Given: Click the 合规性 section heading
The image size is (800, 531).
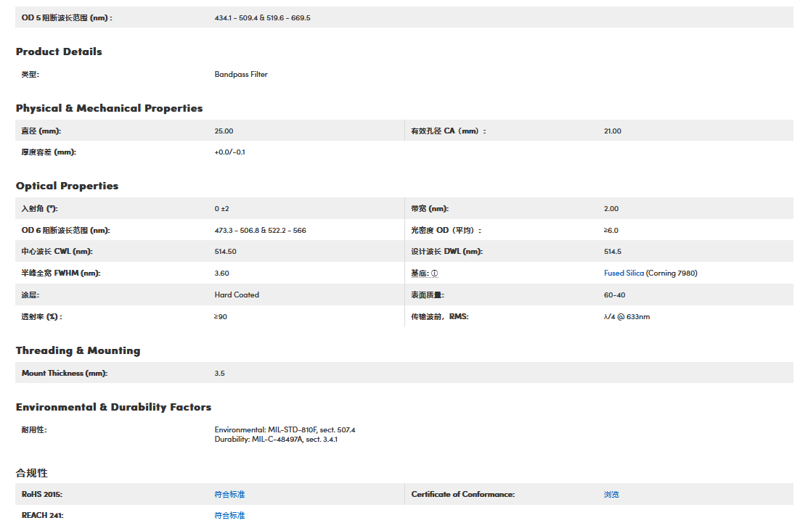Looking at the screenshot, I should coord(32,473).
